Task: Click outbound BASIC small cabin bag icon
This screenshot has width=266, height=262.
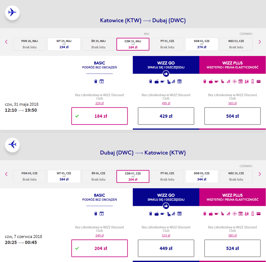Action: tap(96, 81)
